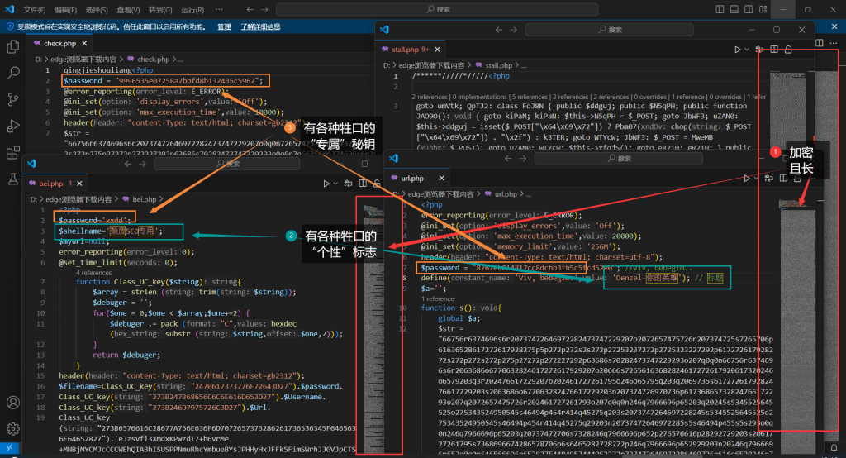The width and height of the screenshot is (846, 458).
Task: Open run dropdown arrow in url.php window
Action: point(755,179)
